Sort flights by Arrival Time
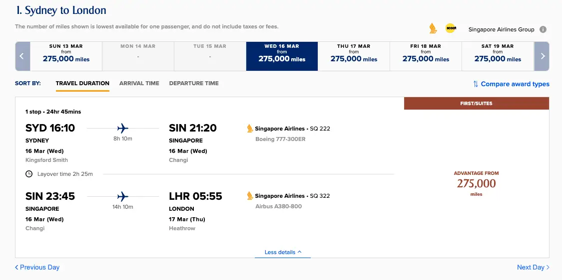 click(x=139, y=83)
